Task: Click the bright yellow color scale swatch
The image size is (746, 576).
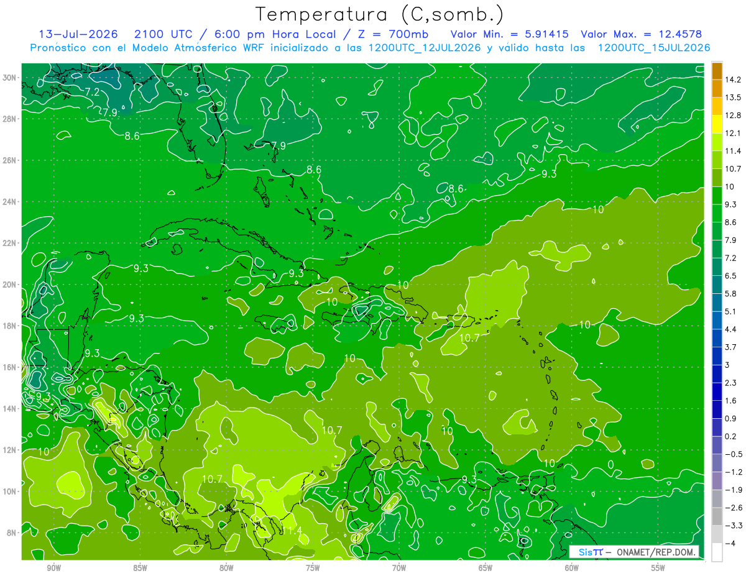Action: 717,124
